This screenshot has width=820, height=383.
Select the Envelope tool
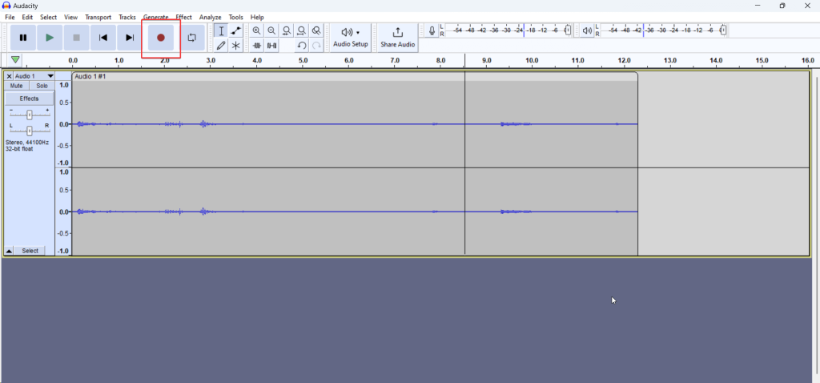[x=236, y=30]
